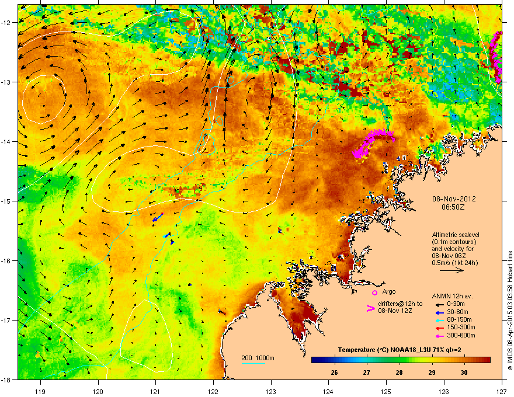The image size is (514, 397).
Task: Click the colorbar value 28
Action: coord(399,372)
